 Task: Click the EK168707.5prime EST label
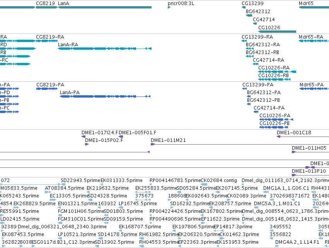coord(140,227)
